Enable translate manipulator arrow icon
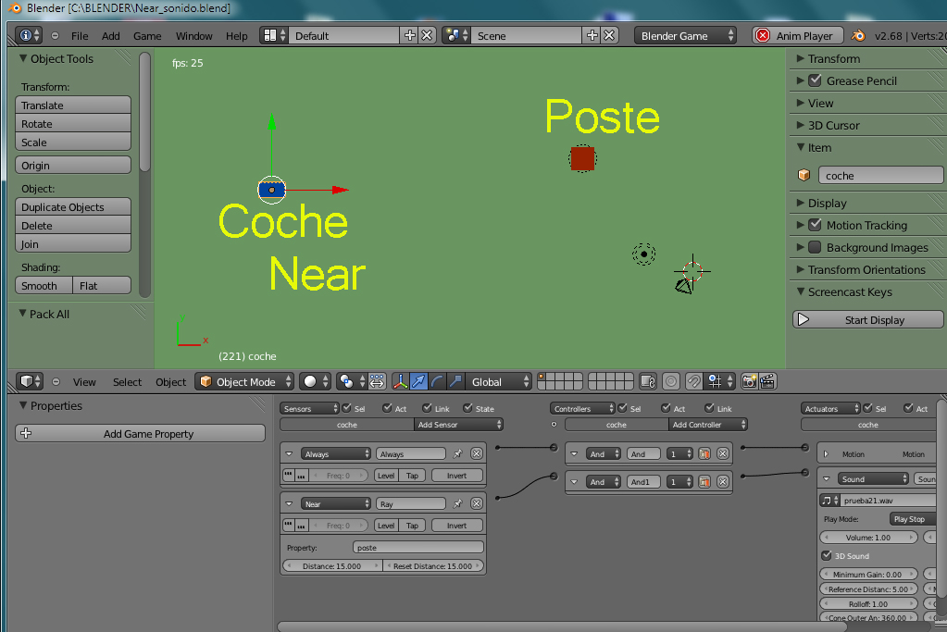This screenshot has width=947, height=632. click(x=418, y=381)
